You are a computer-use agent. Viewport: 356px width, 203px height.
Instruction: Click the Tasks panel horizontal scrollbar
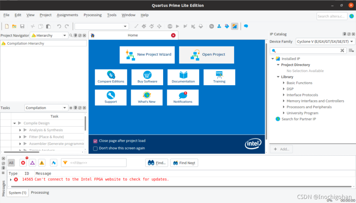pos(21,152)
